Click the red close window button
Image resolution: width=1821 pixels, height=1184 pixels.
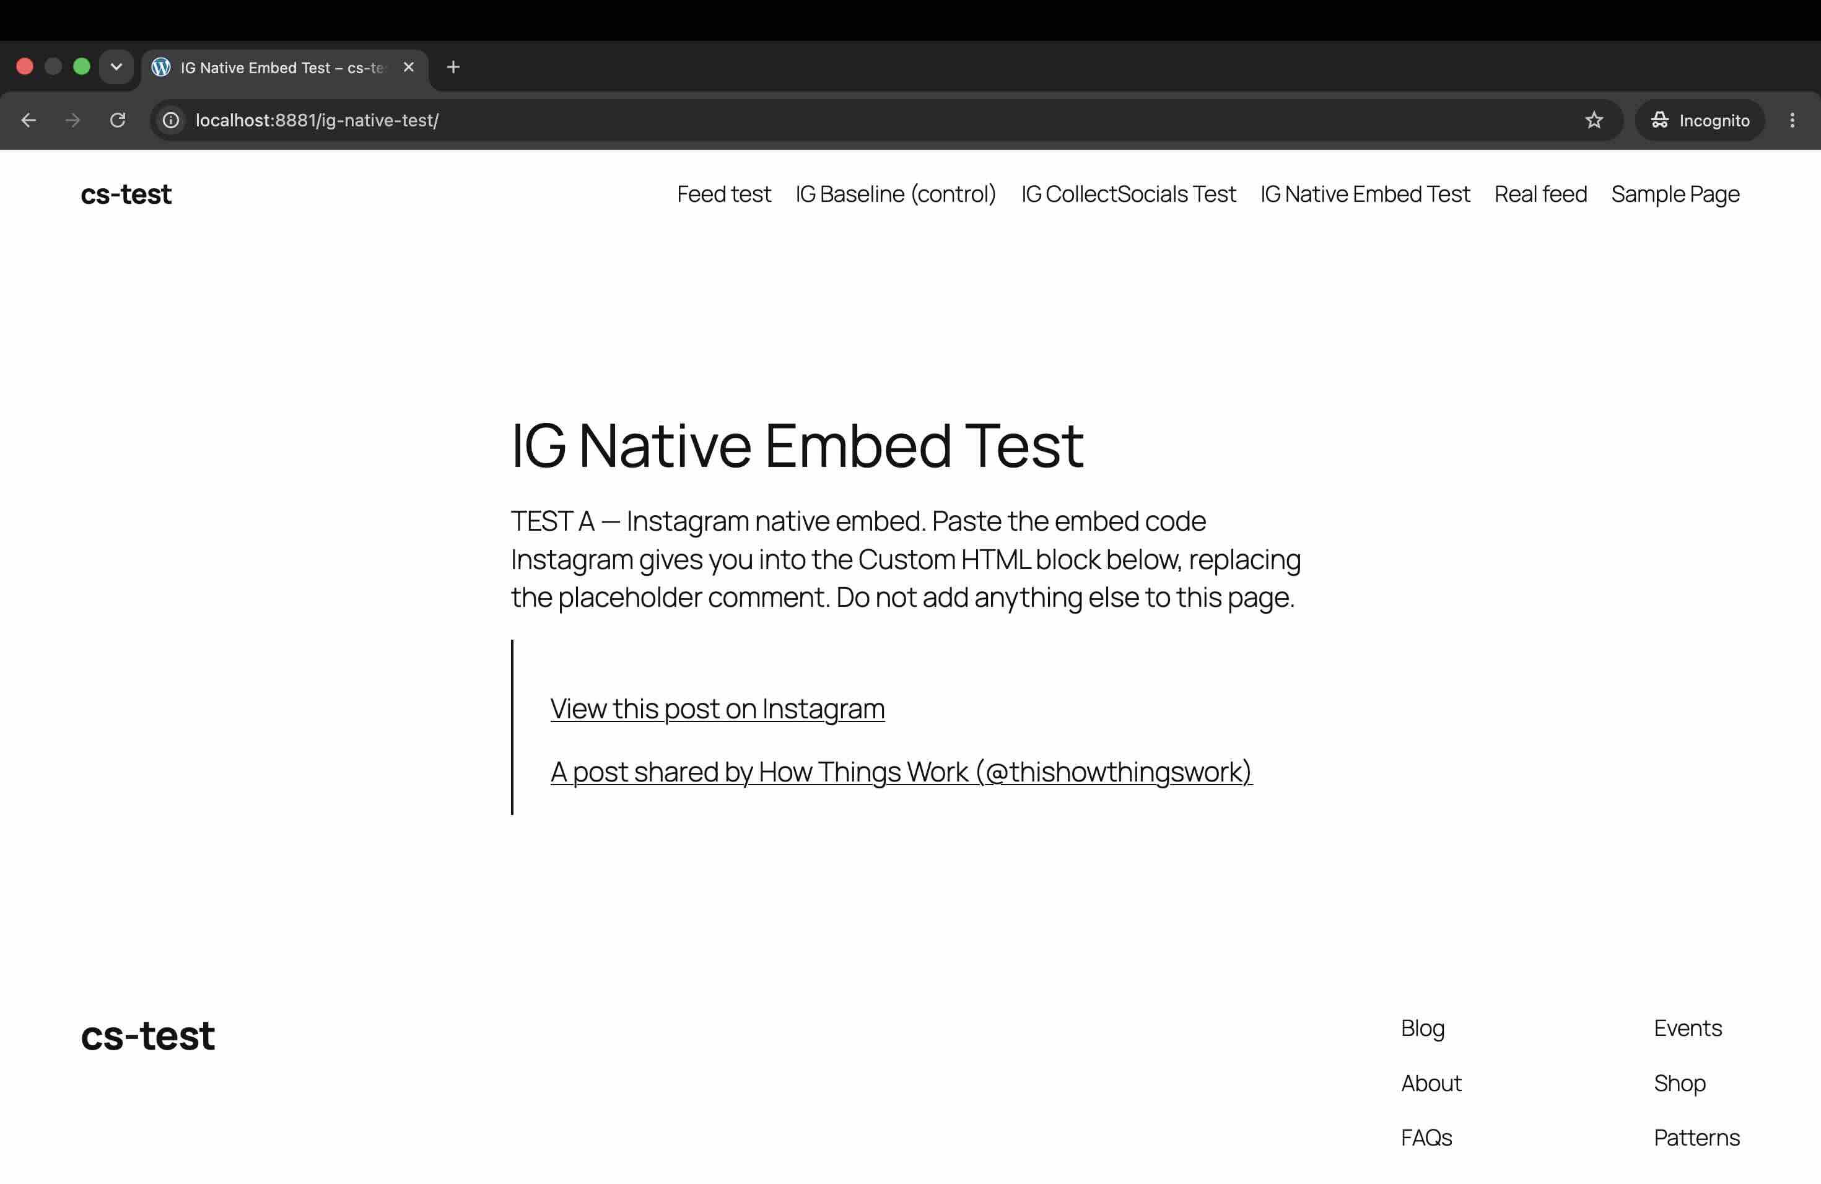coord(25,66)
